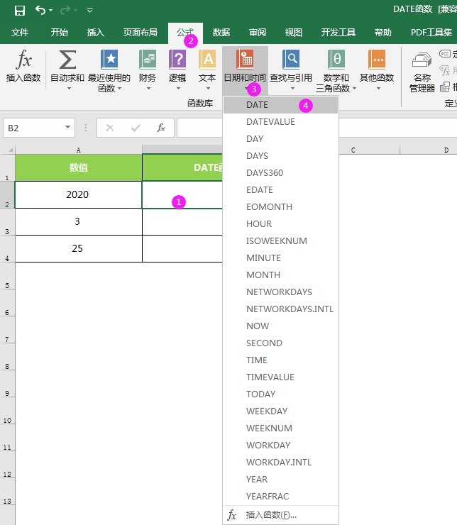The width and height of the screenshot is (457, 525).
Task: Select the WORKDAY.INTL function entry
Action: (280, 463)
